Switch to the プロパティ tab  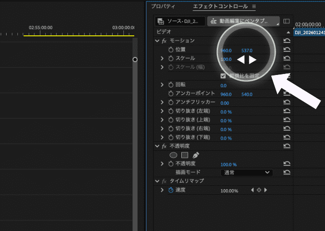(163, 7)
